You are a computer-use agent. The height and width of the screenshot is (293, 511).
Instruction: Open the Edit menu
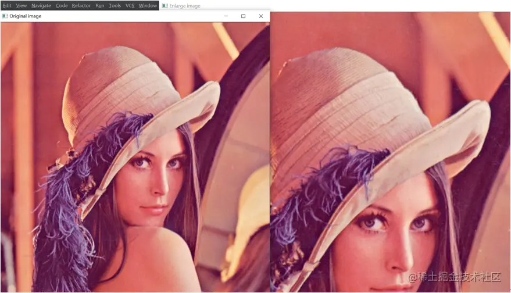[7, 6]
